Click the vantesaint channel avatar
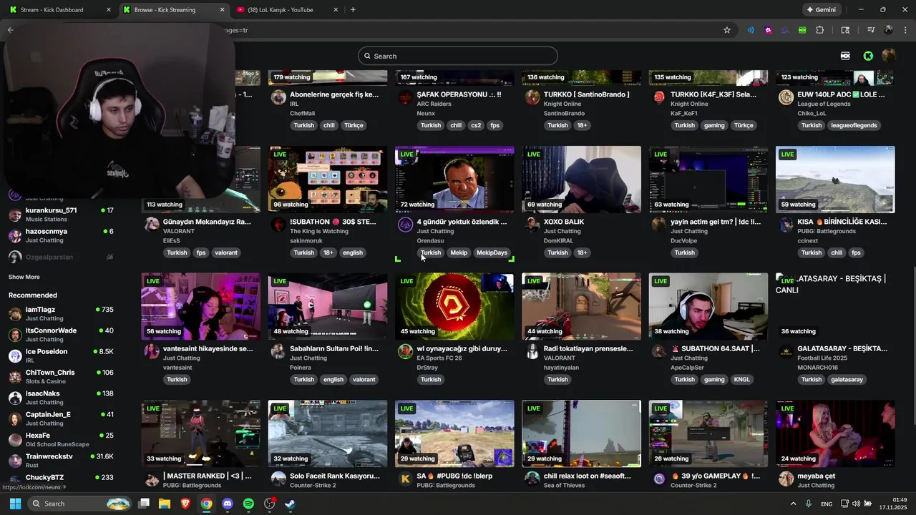The height and width of the screenshot is (515, 916). point(152,351)
